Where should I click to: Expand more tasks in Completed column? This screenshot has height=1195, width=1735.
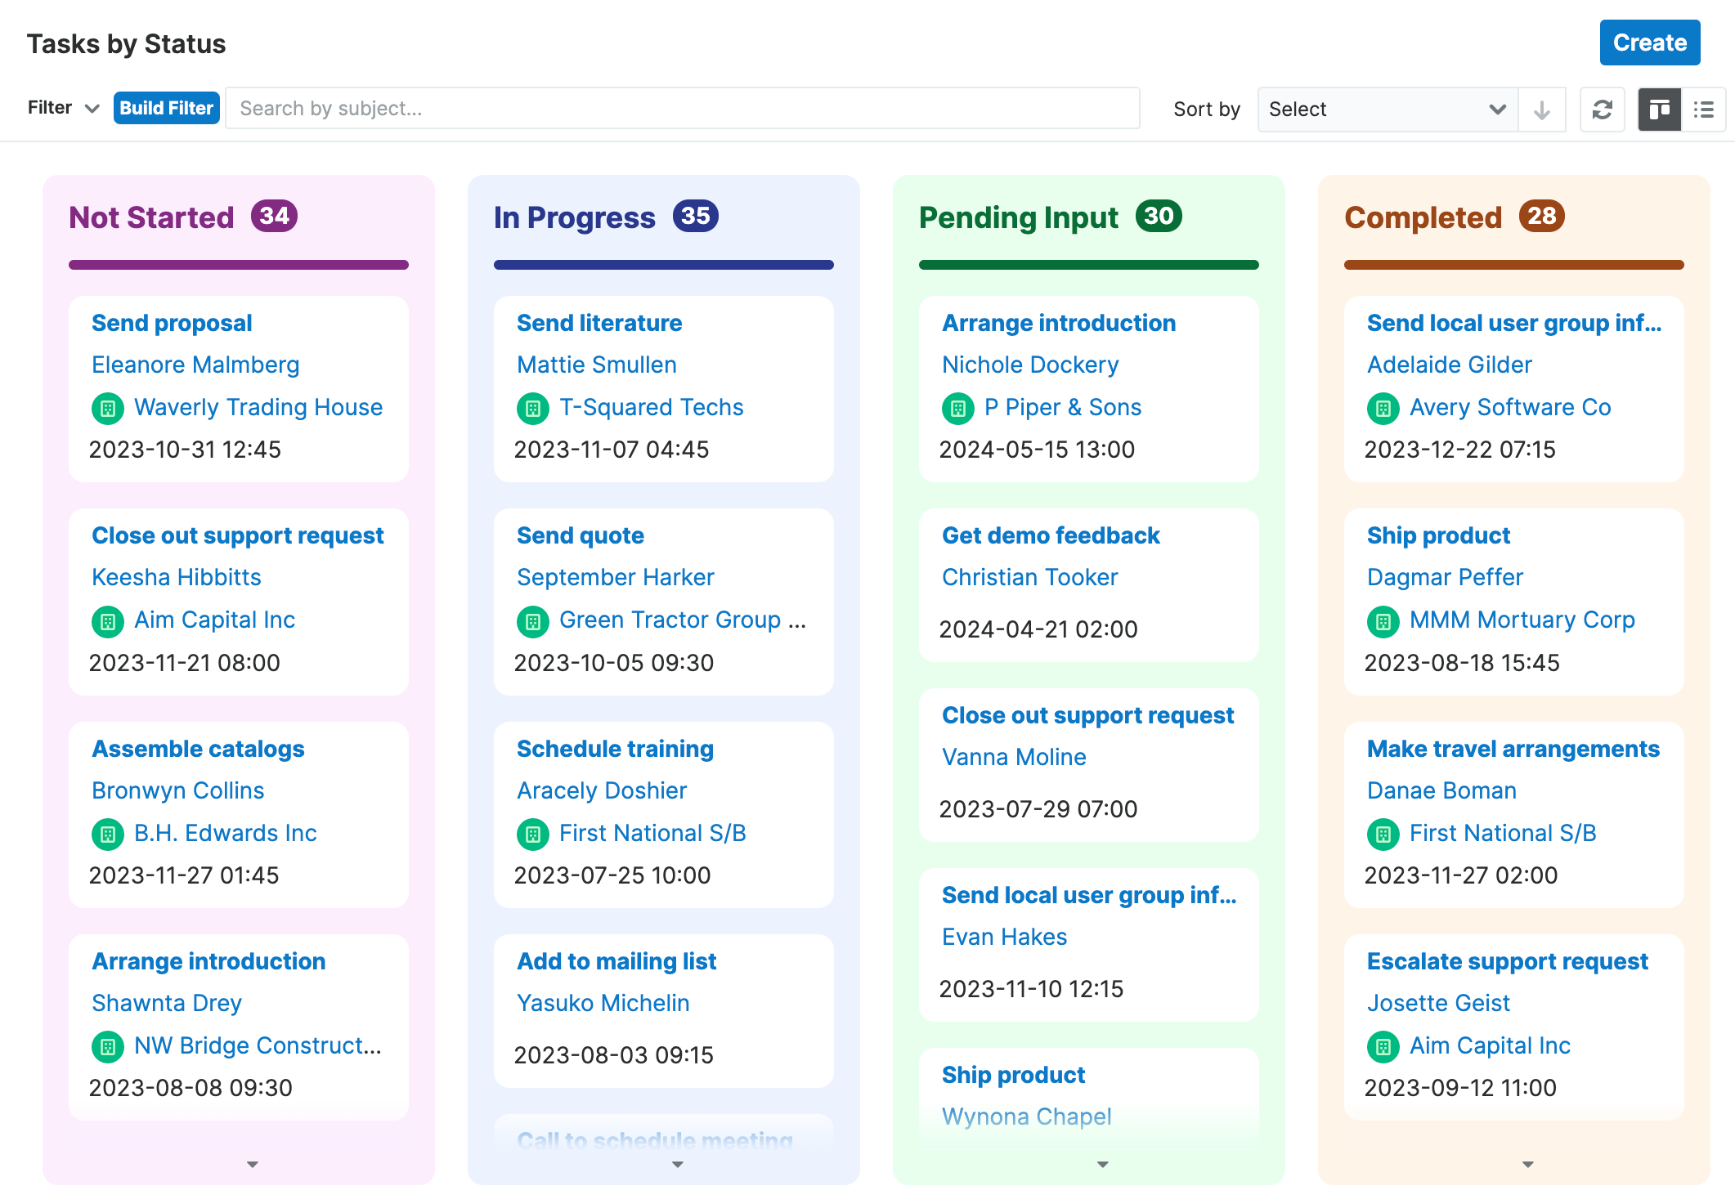[x=1527, y=1164]
